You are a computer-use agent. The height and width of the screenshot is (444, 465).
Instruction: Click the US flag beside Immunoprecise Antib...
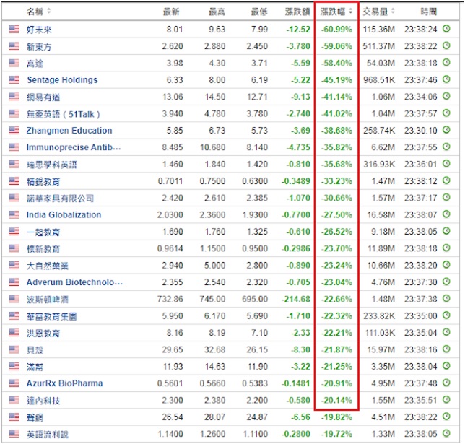click(x=14, y=147)
